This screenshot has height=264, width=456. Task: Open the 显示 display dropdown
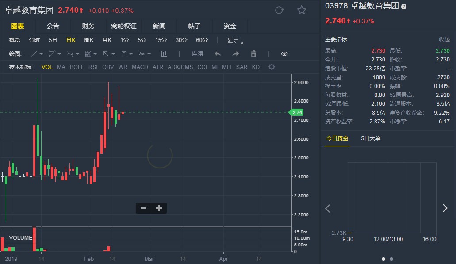[235, 40]
